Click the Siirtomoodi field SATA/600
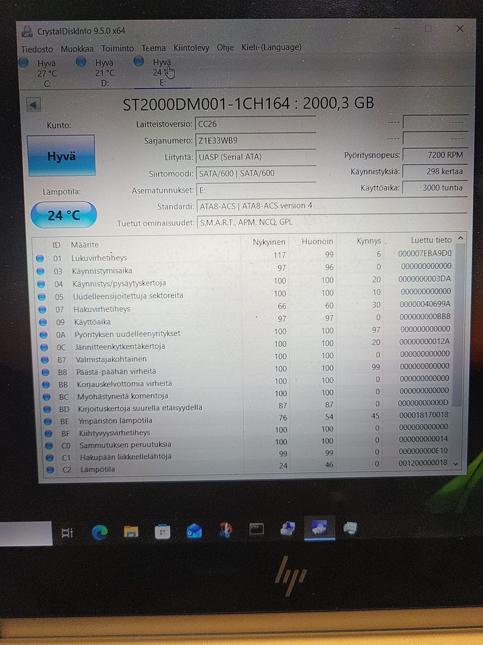Viewport: 483px width, 645px height. (x=256, y=173)
